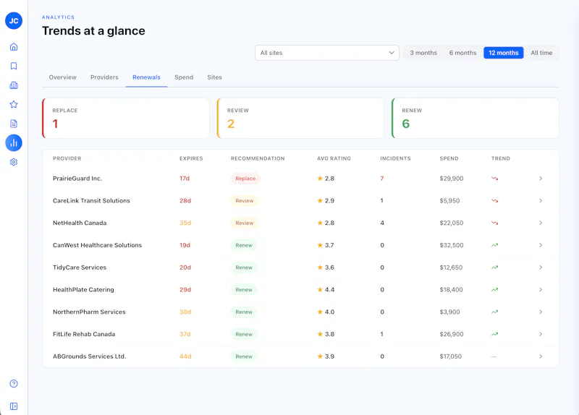The height and width of the screenshot is (415, 579).
Task: Open the All sites dropdown
Action: (327, 53)
